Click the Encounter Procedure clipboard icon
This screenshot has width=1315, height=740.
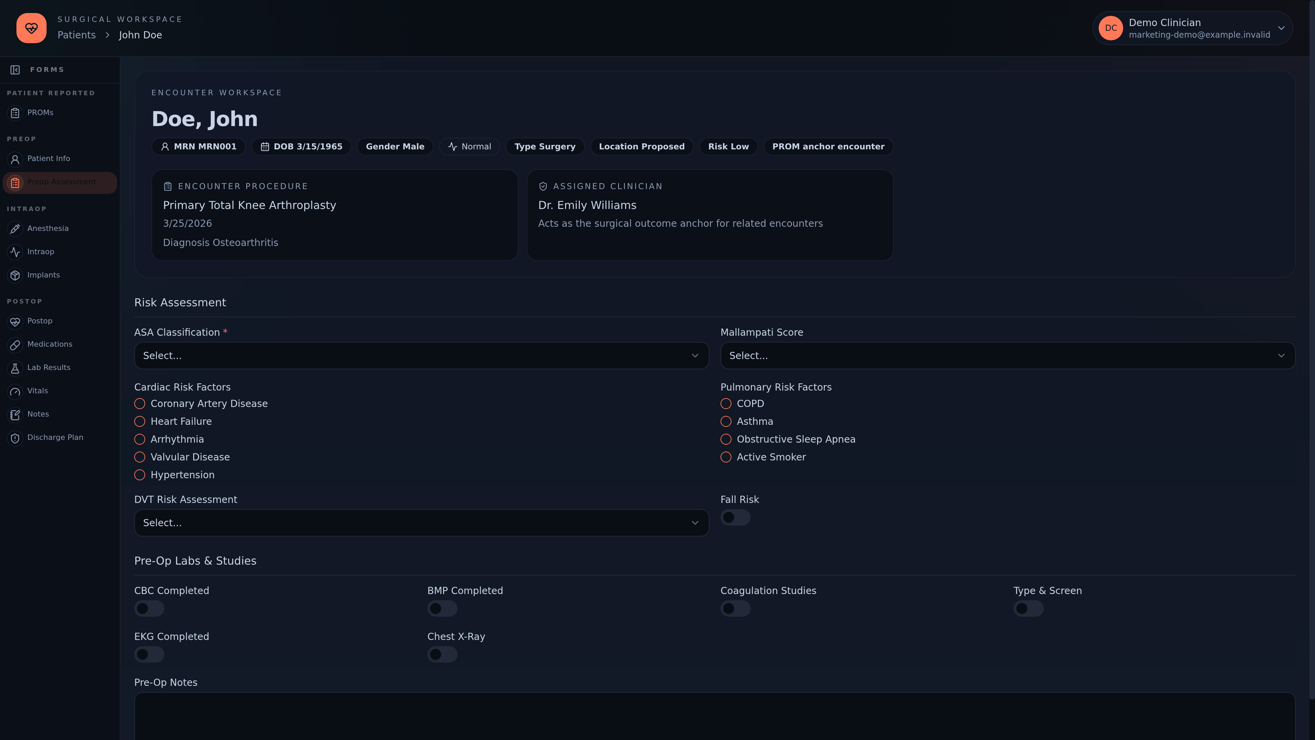[x=167, y=186]
